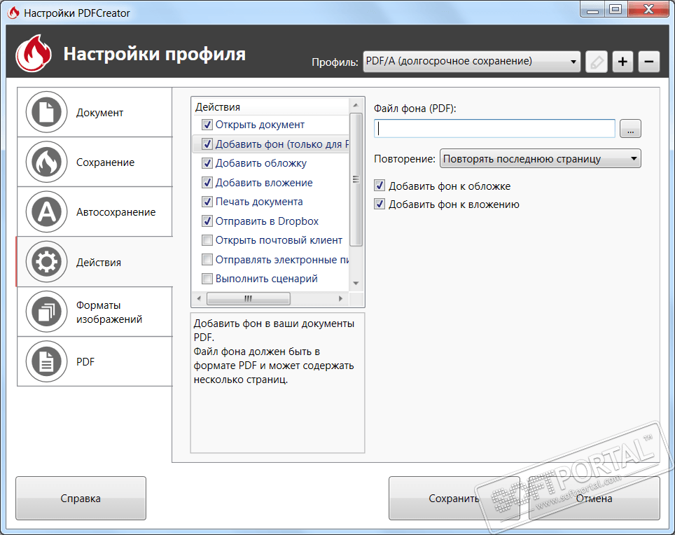Uncheck Добавить обложку checkbox
The width and height of the screenshot is (675, 535).
(207, 163)
